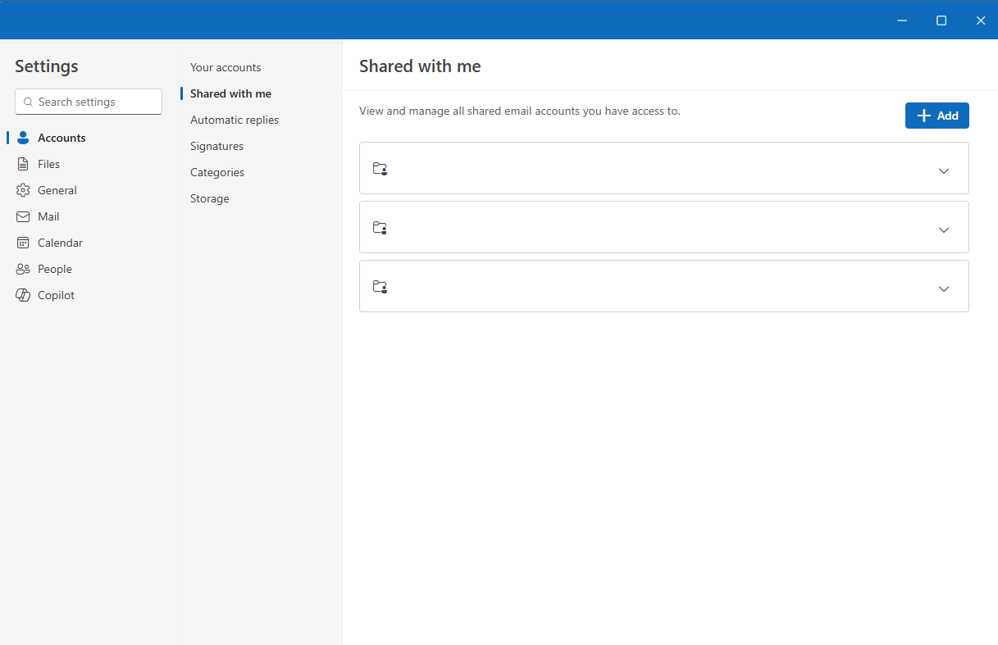Click the General gear icon

[23, 190]
